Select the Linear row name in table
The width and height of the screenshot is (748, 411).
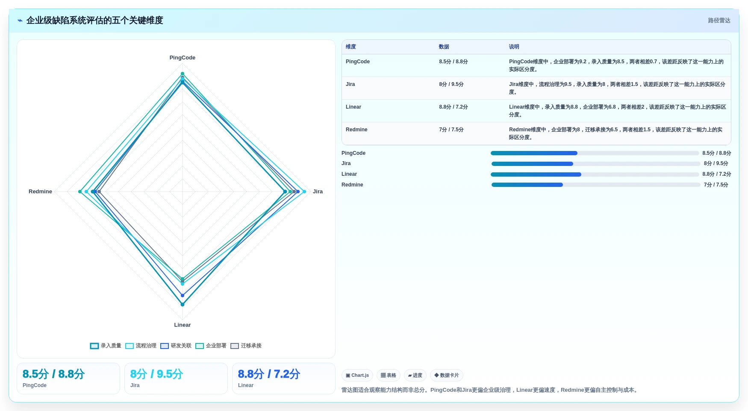pos(353,107)
